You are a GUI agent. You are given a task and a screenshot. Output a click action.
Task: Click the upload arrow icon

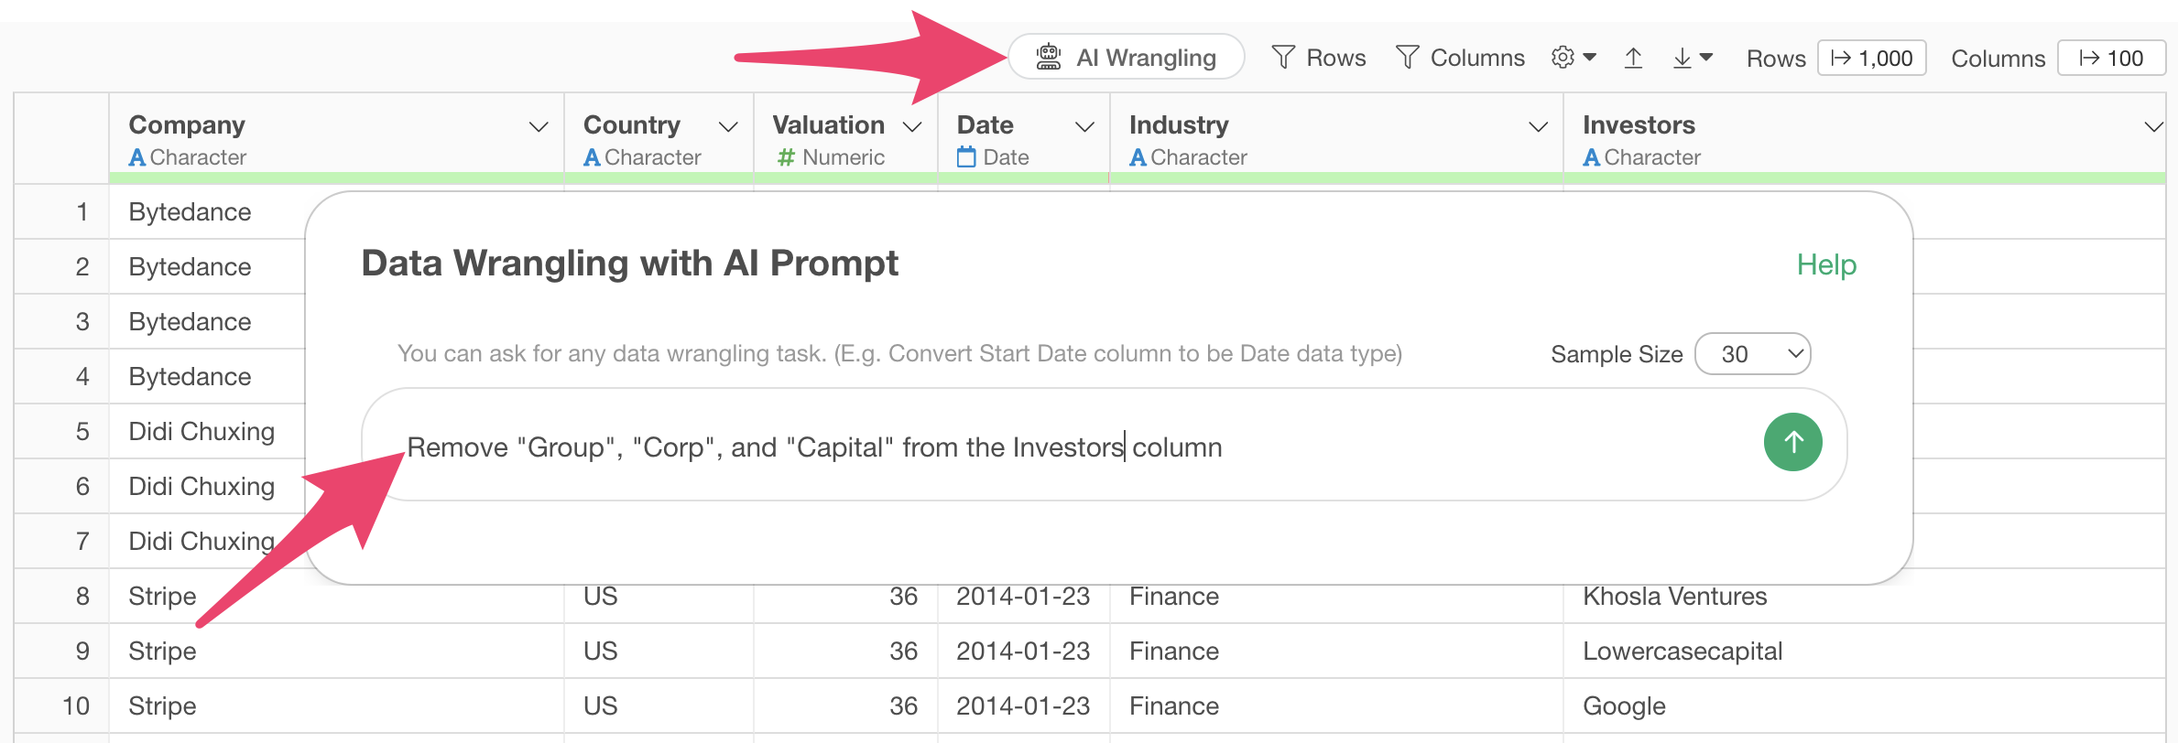1633,58
